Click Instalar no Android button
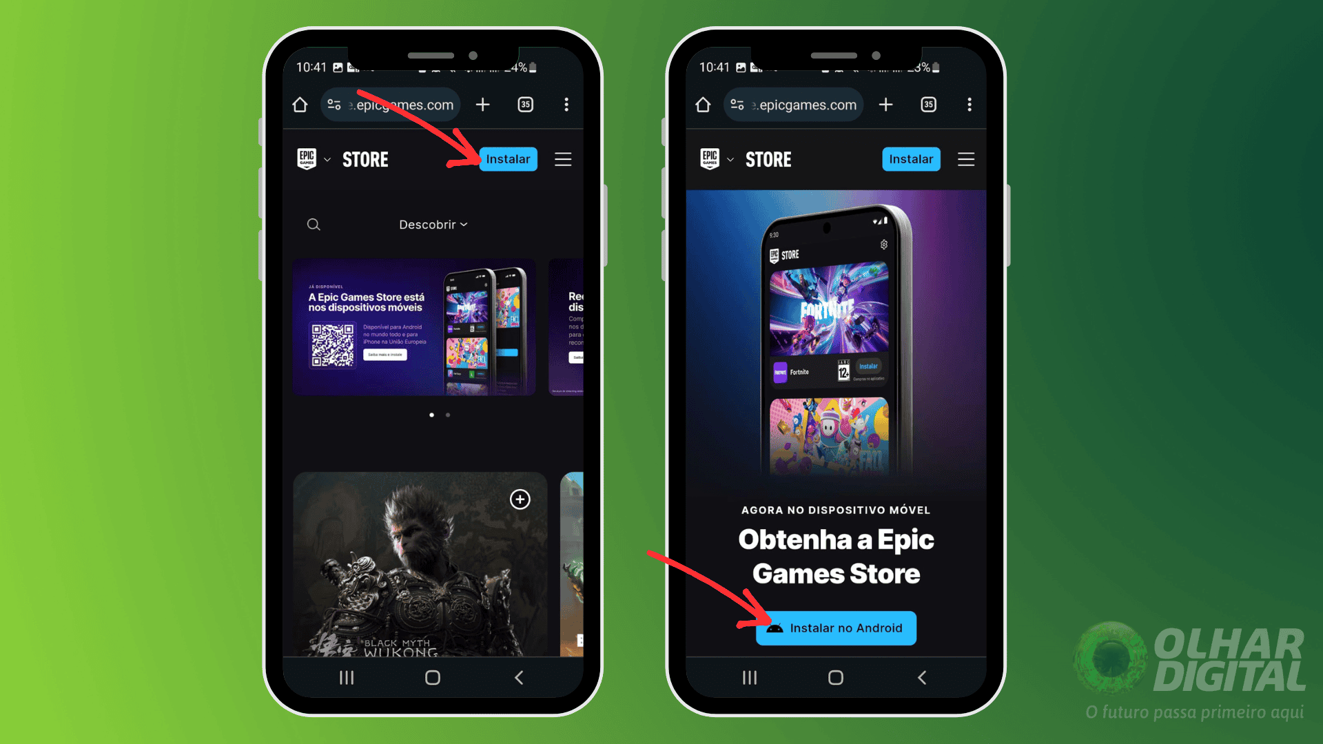 (x=836, y=628)
